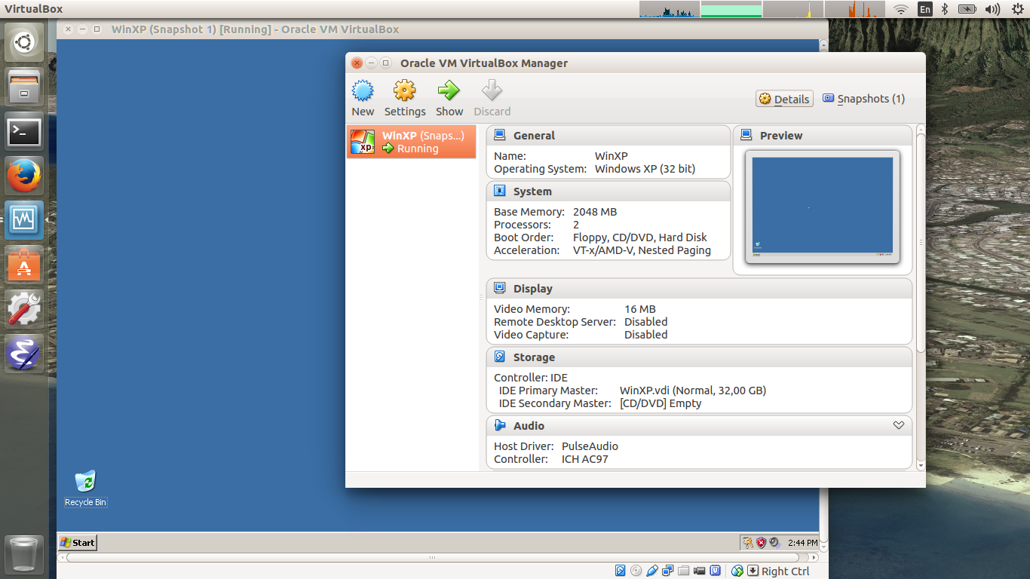This screenshot has height=579, width=1030.
Task: Launch Terminal from the launcher
Action: [24, 131]
